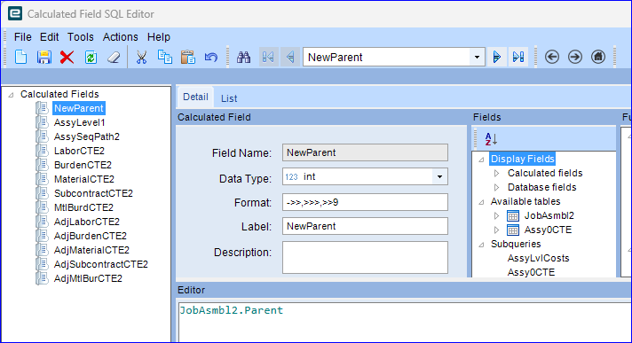Collapse the Available tables node
The width and height of the screenshot is (632, 343).
[x=481, y=202]
